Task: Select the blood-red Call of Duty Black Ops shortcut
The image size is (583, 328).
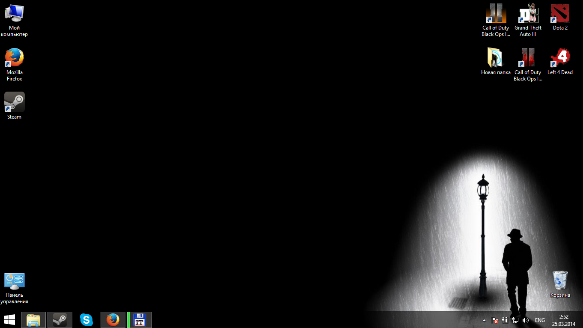Action: pos(528,65)
